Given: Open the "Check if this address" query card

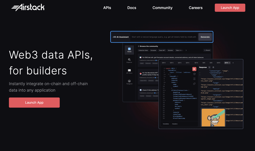Looking at the screenshot, I should pyautogui.click(x=148, y=93).
